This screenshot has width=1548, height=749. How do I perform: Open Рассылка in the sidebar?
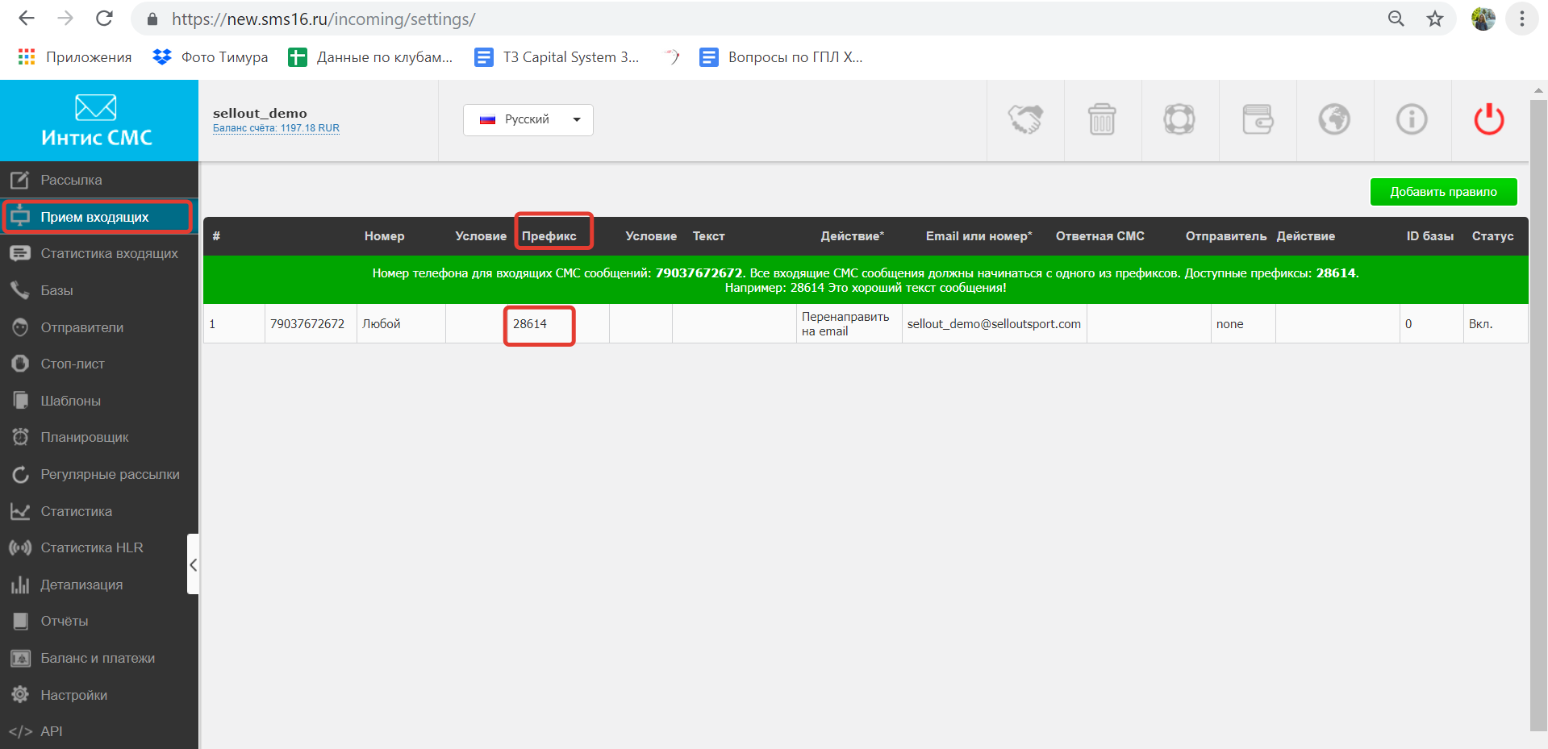(x=99, y=180)
